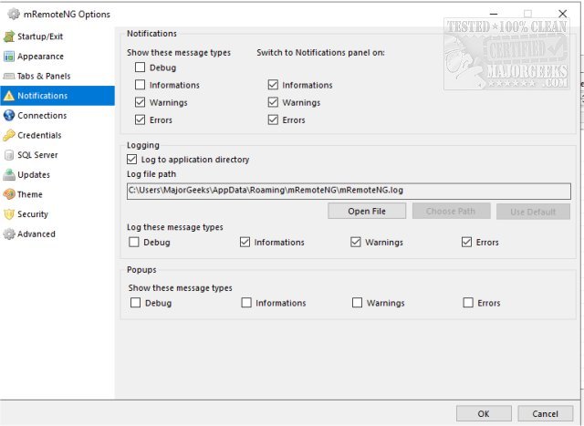Click the Appearance sidebar icon
584x426 pixels.
[x=9, y=57]
